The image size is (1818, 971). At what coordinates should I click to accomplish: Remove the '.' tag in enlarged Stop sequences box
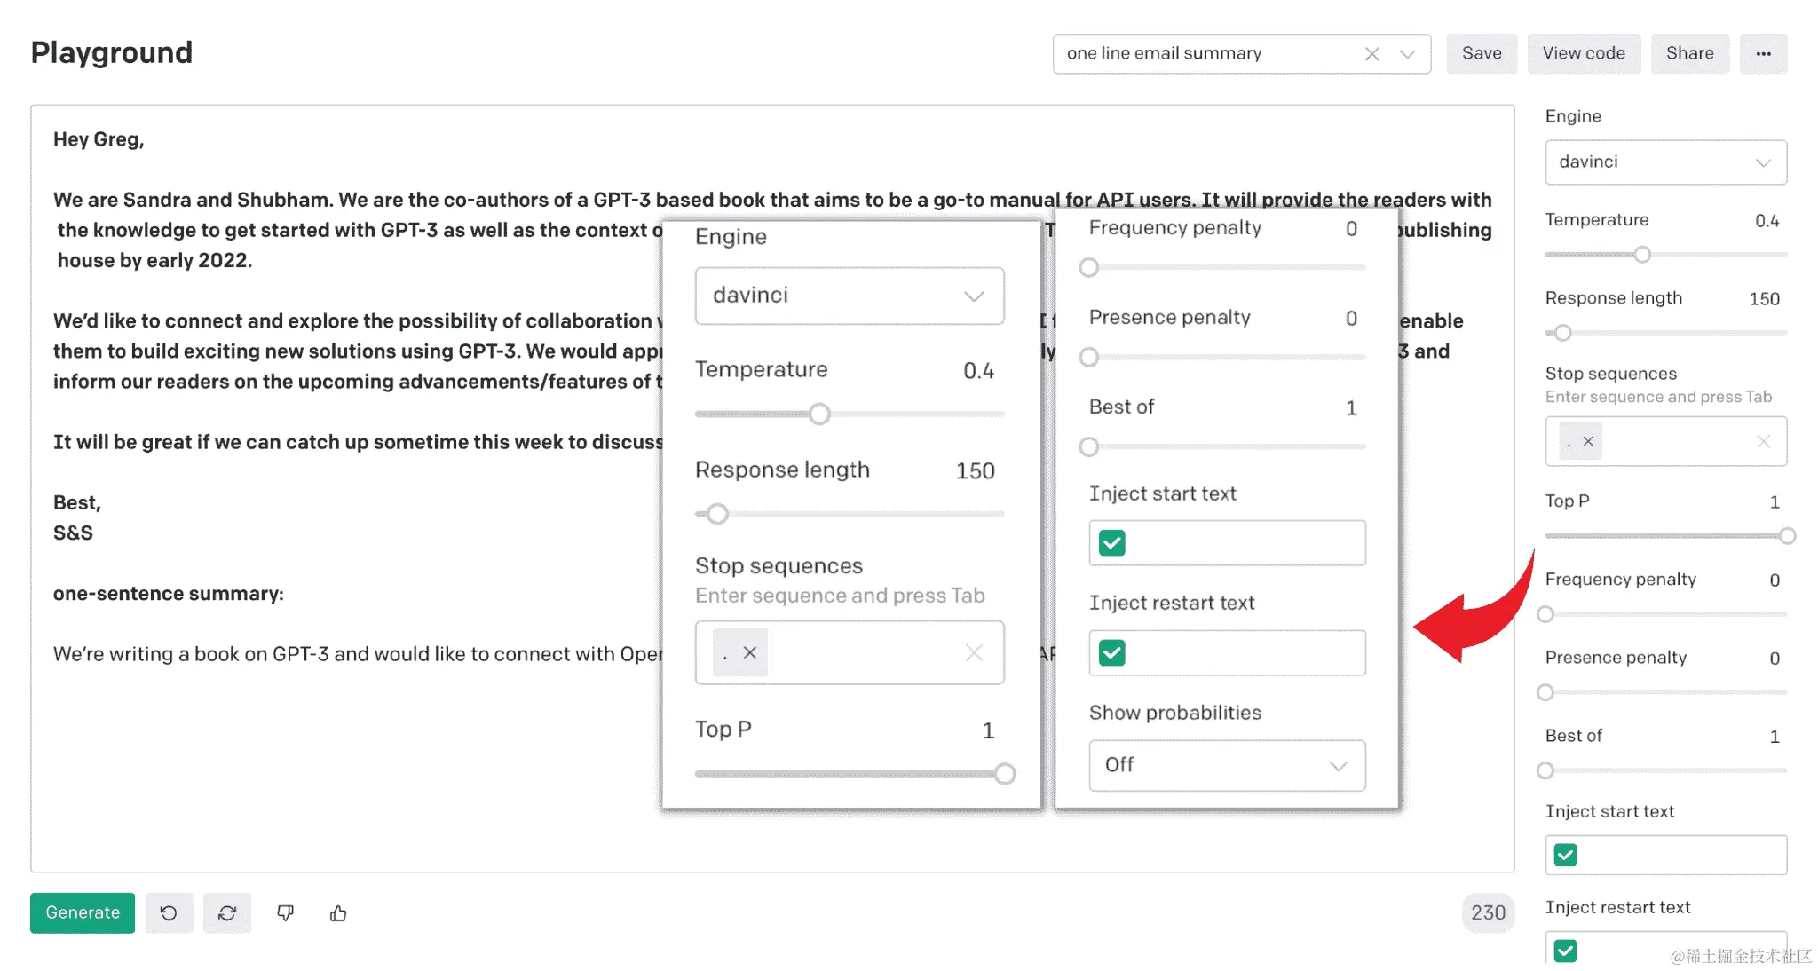750,652
